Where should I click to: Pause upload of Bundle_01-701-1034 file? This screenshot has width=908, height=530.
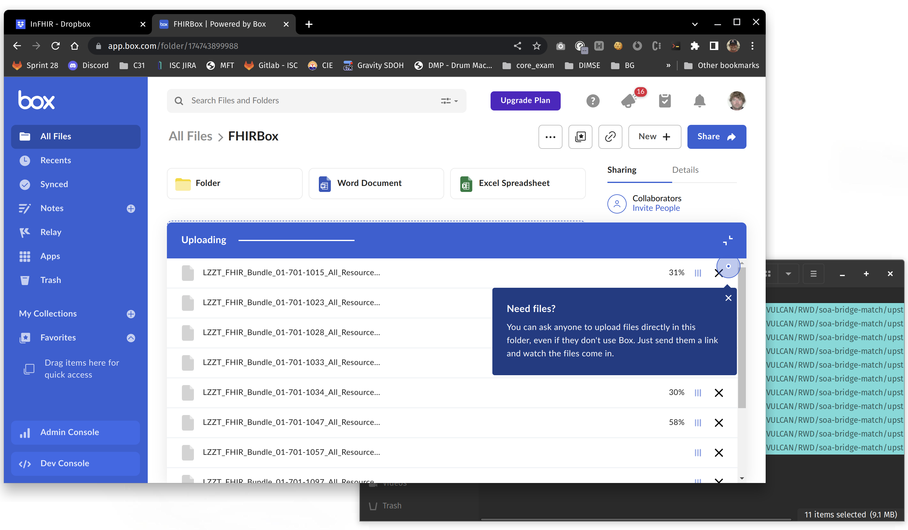698,393
